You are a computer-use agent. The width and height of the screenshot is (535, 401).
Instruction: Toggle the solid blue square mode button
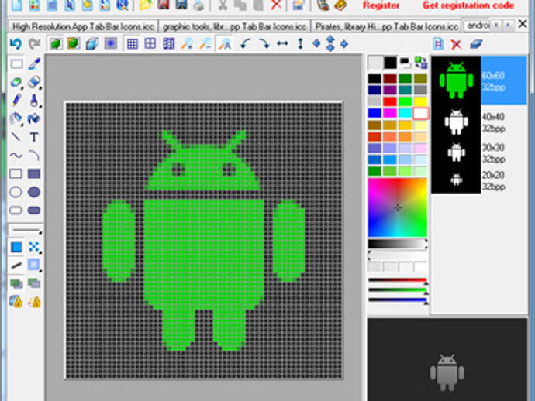point(16,247)
